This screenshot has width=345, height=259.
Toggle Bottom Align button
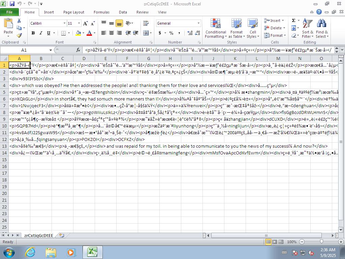[x=119, y=23]
